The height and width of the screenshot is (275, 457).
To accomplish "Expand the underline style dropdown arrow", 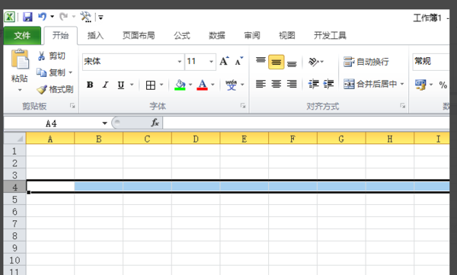I will (132, 85).
